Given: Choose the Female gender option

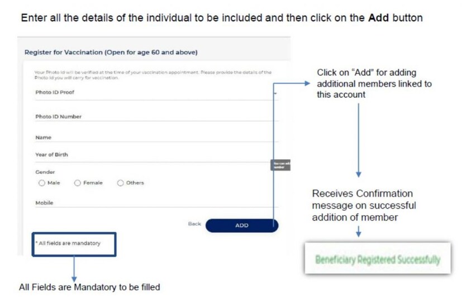Looking at the screenshot, I should 78,183.
